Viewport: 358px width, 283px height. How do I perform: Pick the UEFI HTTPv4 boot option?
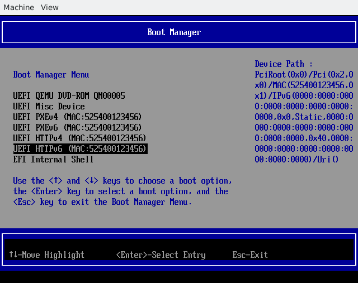tap(79, 138)
